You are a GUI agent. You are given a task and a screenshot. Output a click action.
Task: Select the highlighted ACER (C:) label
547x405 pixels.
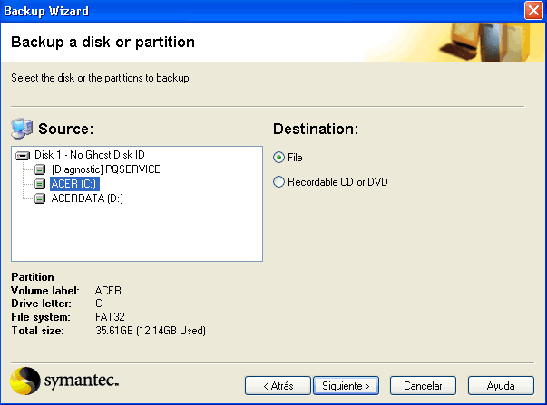[x=74, y=184]
